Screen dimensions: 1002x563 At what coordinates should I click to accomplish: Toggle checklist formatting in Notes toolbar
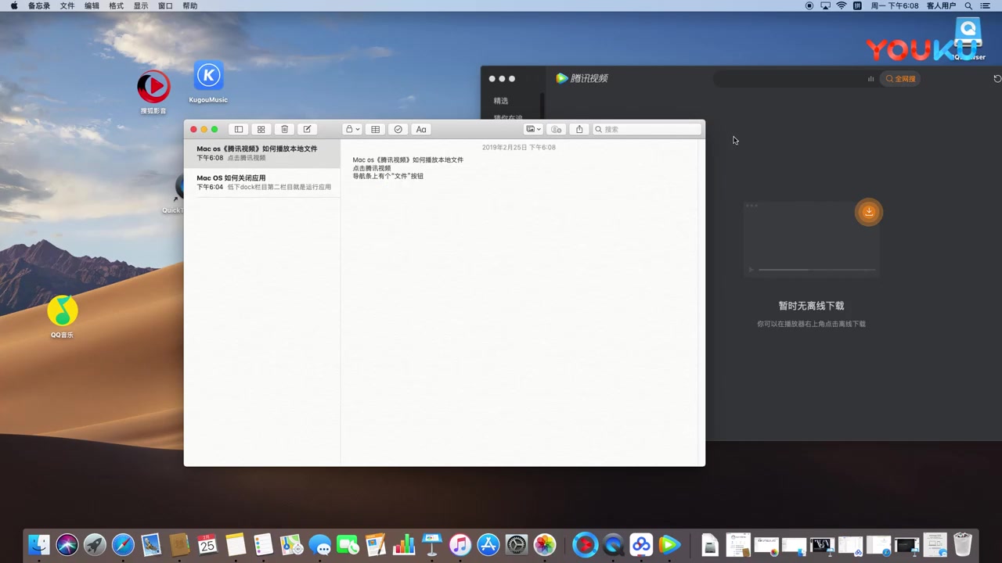[398, 129]
